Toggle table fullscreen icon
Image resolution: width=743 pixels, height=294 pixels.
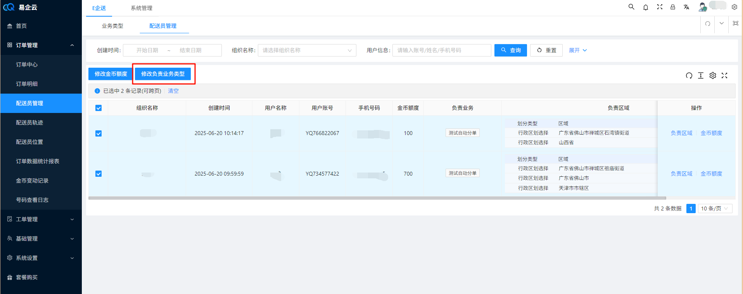724,76
